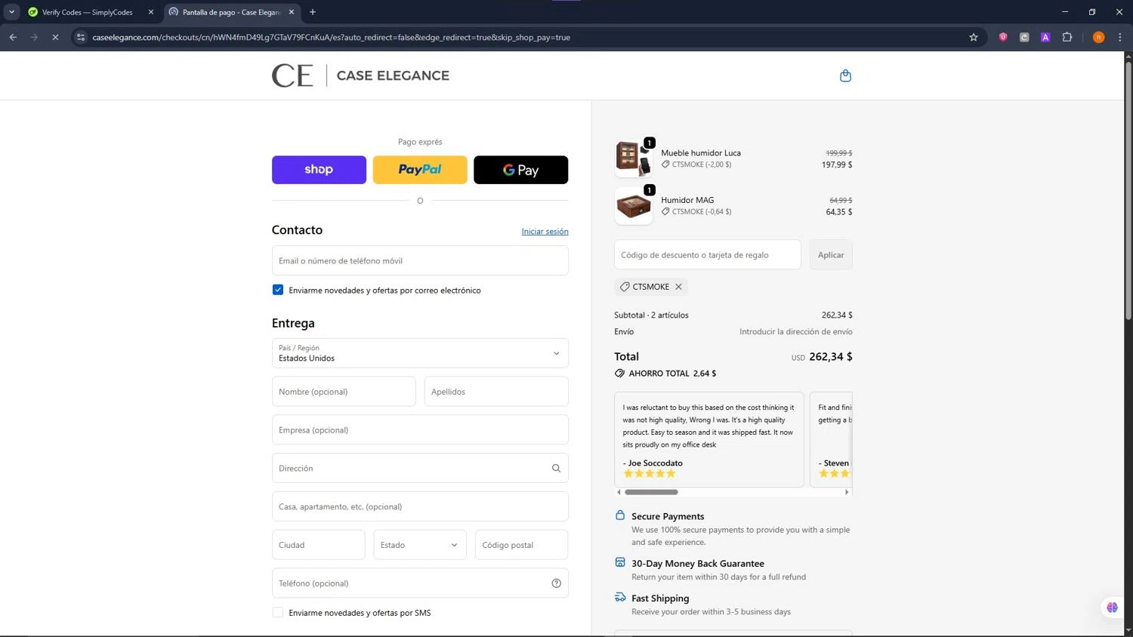This screenshot has height=637, width=1133.
Task: Click the AHORRO TOTAL savings tag icon
Action: pos(619,374)
